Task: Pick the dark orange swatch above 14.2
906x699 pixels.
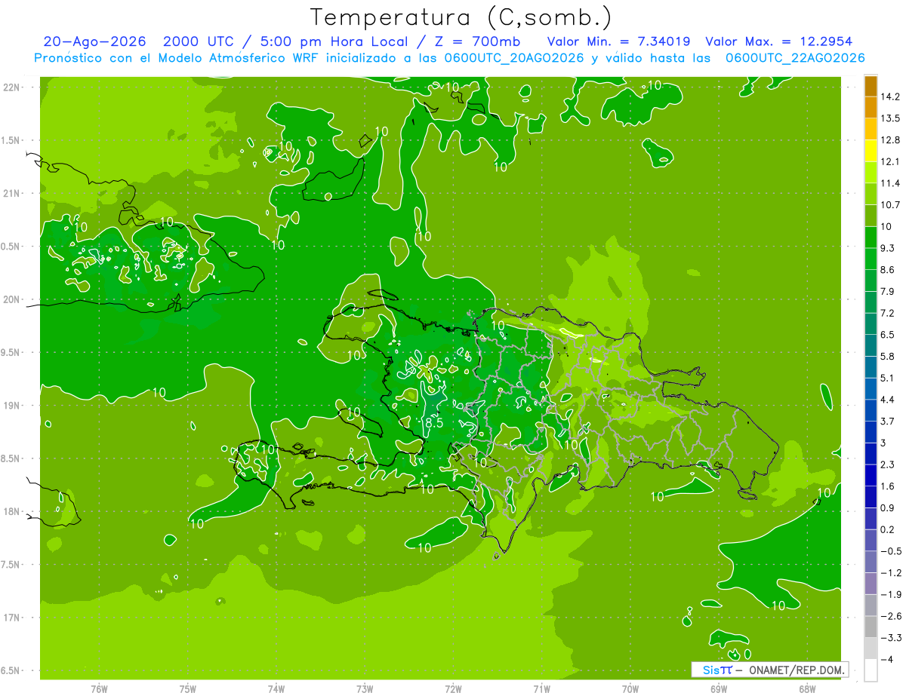Action: [x=871, y=87]
